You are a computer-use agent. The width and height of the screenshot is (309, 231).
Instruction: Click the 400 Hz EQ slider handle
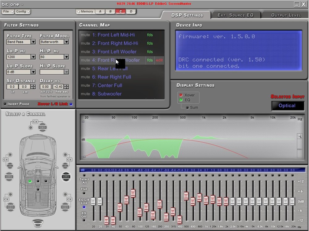(x=180, y=220)
